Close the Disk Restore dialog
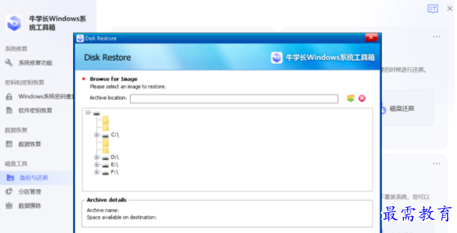The width and height of the screenshot is (457, 233). [371, 37]
